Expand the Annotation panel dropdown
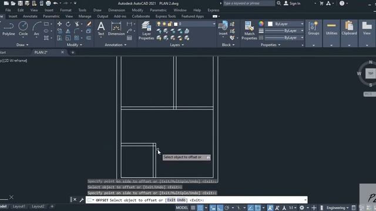Image resolution: width=376 pixels, height=211 pixels. click(x=116, y=45)
